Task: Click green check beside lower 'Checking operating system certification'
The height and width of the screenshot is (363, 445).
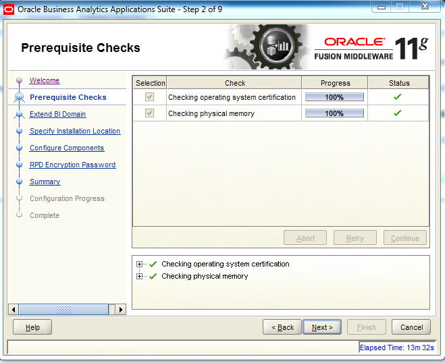Action: pos(153,264)
